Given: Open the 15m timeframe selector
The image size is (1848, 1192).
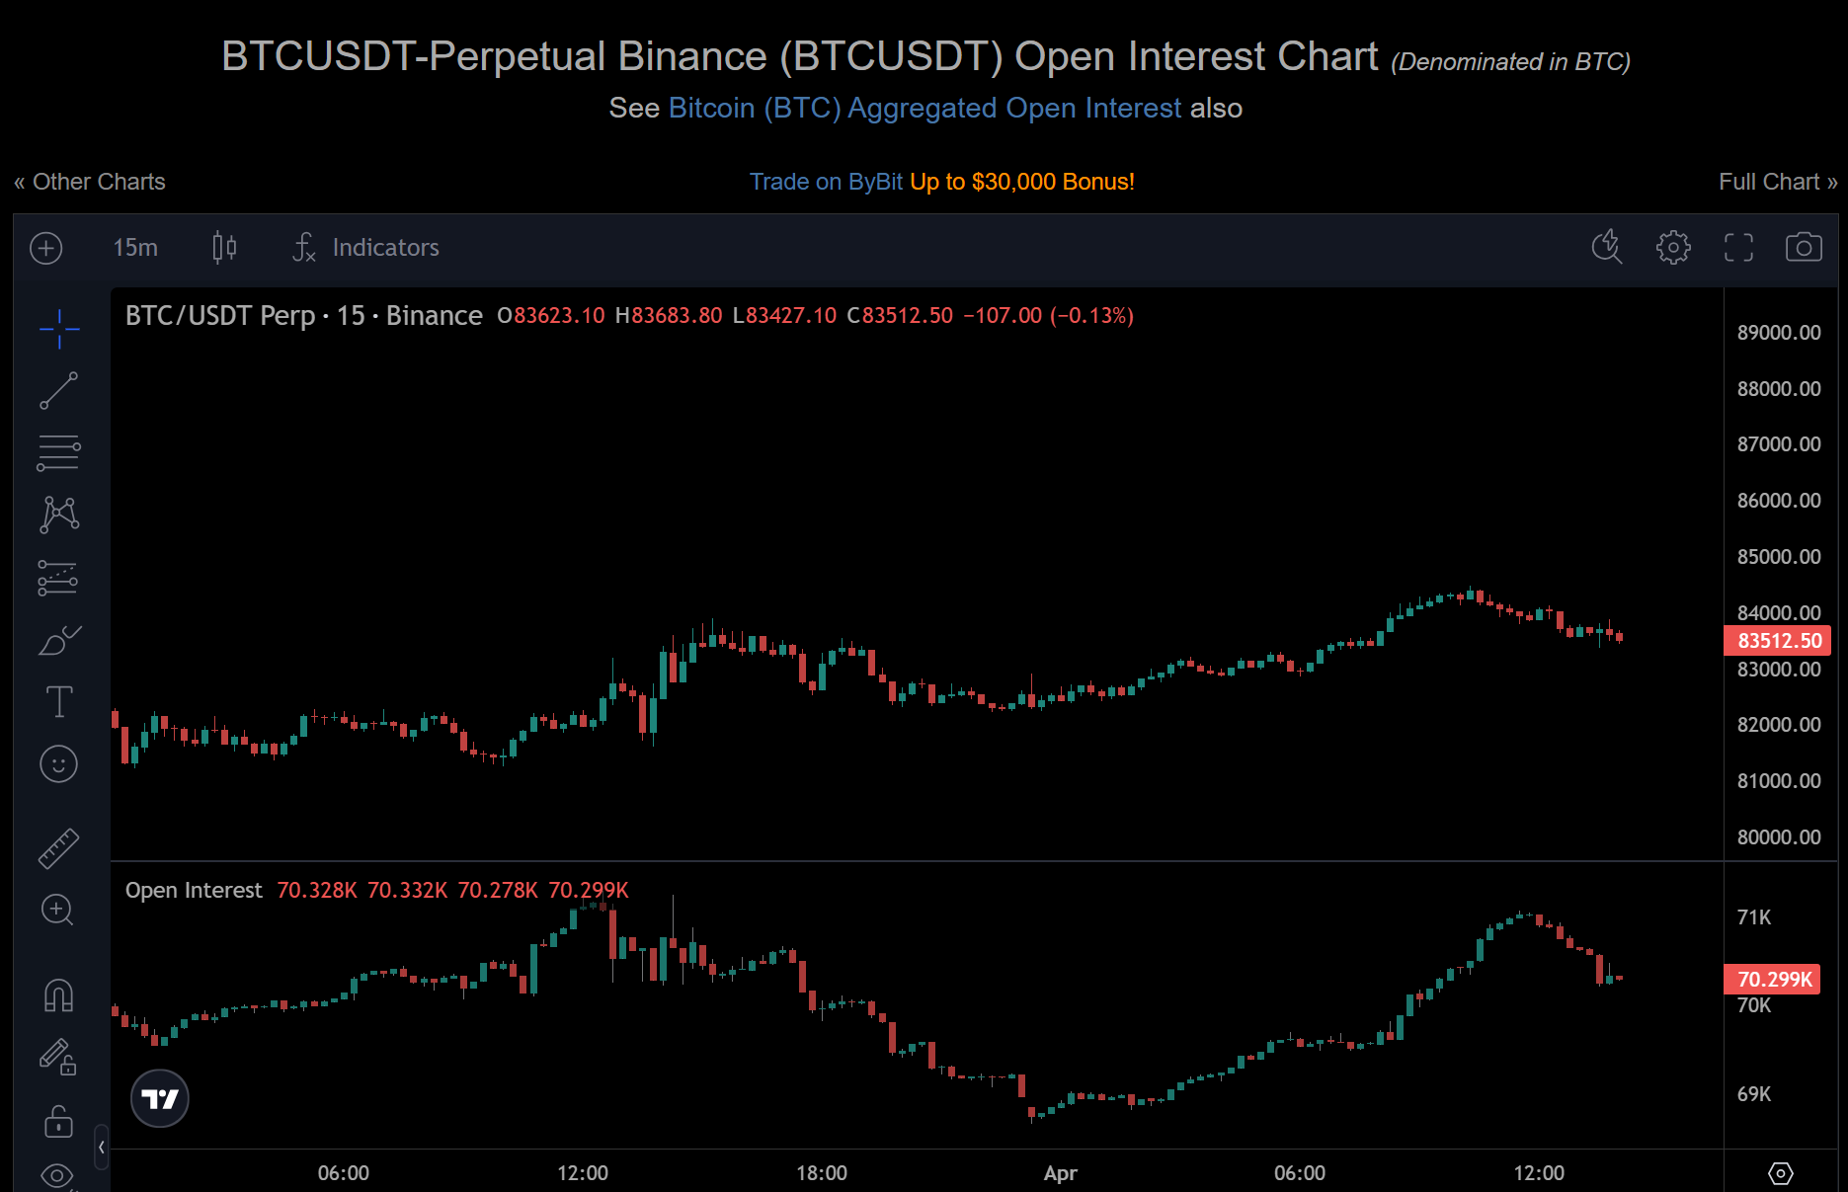Looking at the screenshot, I should pos(135,248).
